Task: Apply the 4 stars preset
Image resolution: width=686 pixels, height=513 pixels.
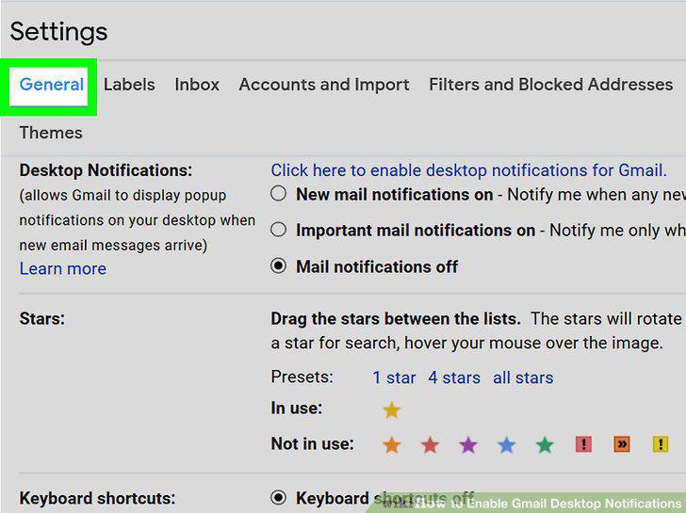Action: click(454, 377)
